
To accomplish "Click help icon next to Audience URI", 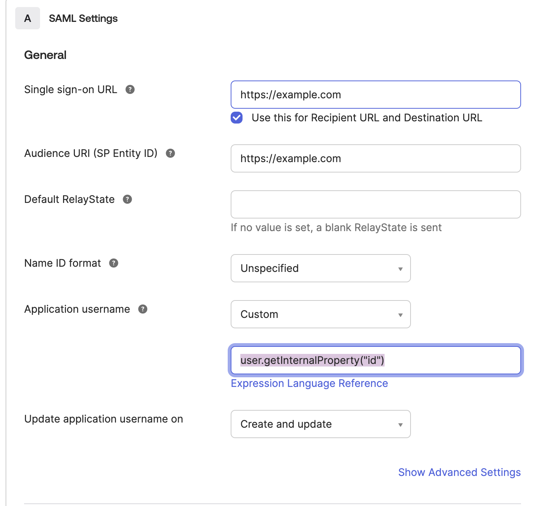I will point(170,153).
